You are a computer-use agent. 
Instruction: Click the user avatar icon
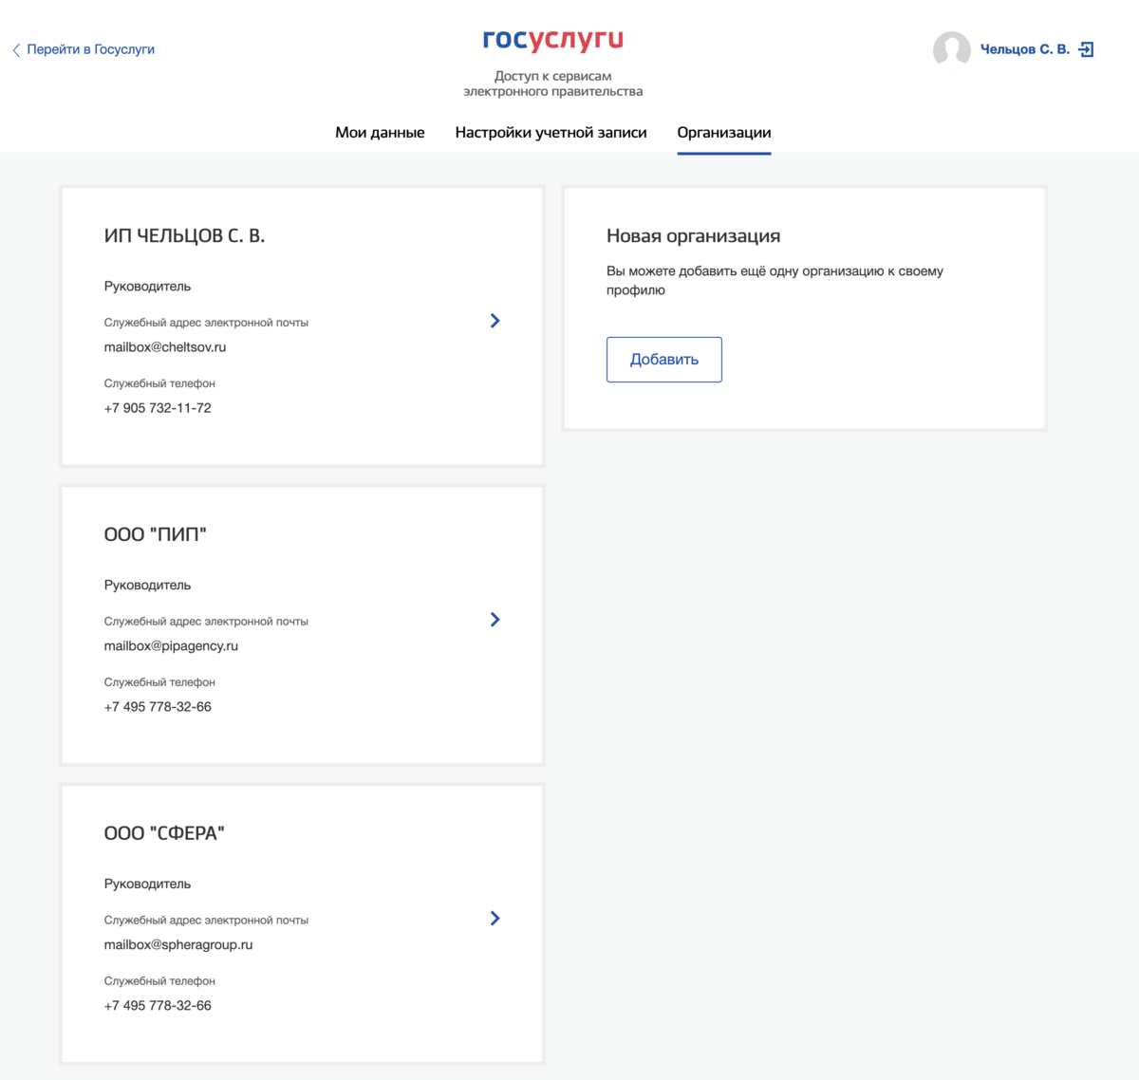point(951,49)
